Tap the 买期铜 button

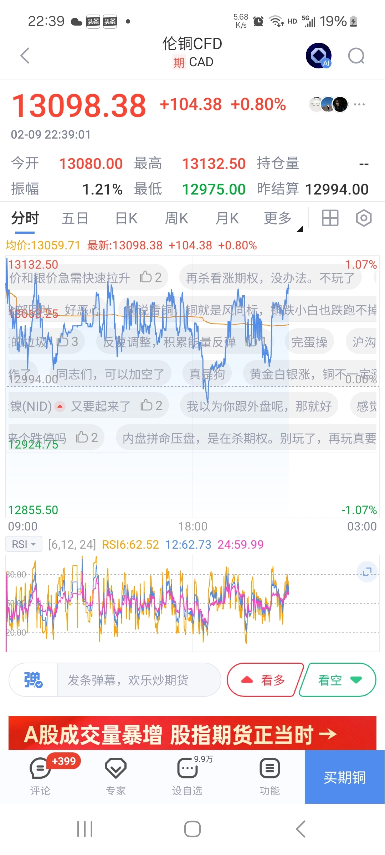point(344,777)
